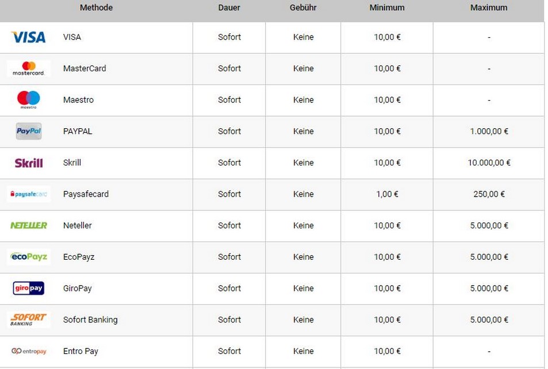548x369 pixels.
Task: Select the paysafecard logo
Action: click(29, 194)
